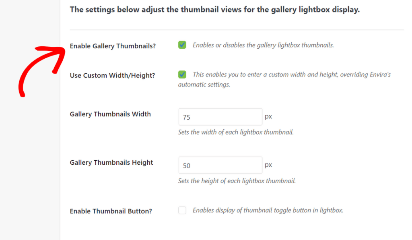Screen dimensions: 412x240
Task: Click the px unit beside the height field
Action: (x=268, y=164)
